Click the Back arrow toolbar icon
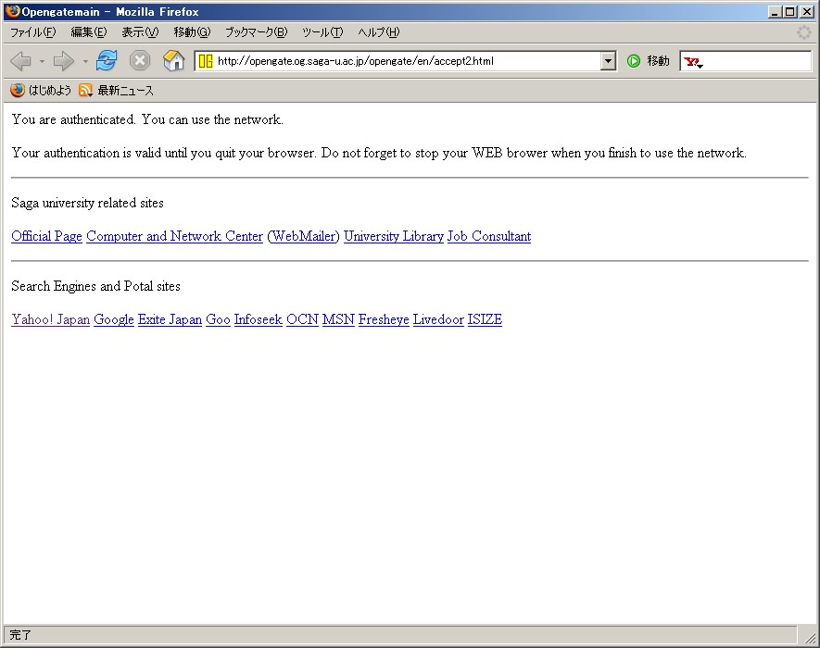Image resolution: width=820 pixels, height=648 pixels. click(21, 61)
